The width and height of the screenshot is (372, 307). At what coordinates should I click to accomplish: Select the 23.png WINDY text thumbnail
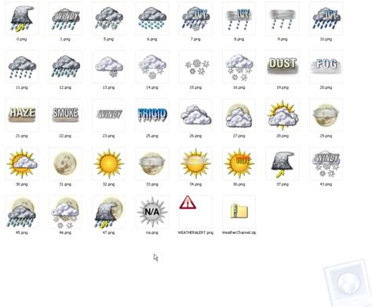(x=109, y=115)
